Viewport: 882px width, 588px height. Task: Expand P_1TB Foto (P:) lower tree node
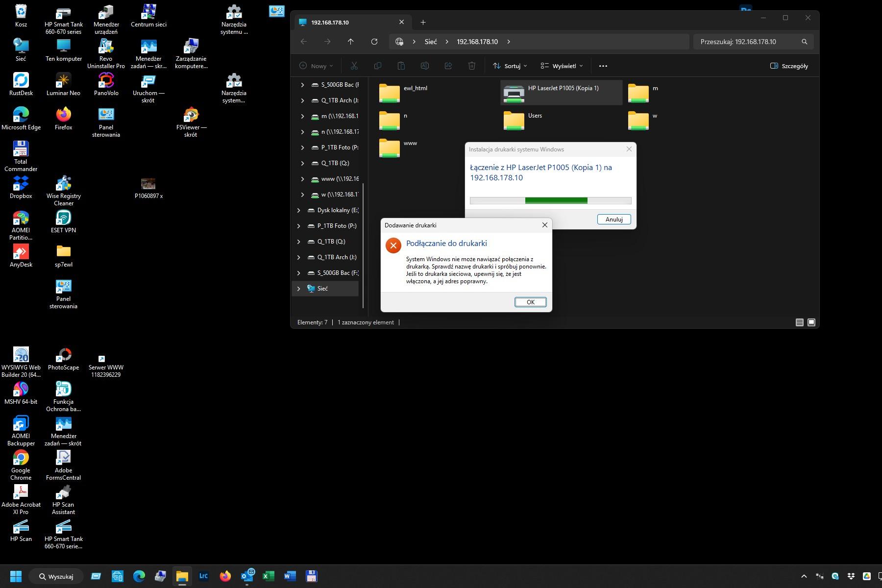coord(298,226)
